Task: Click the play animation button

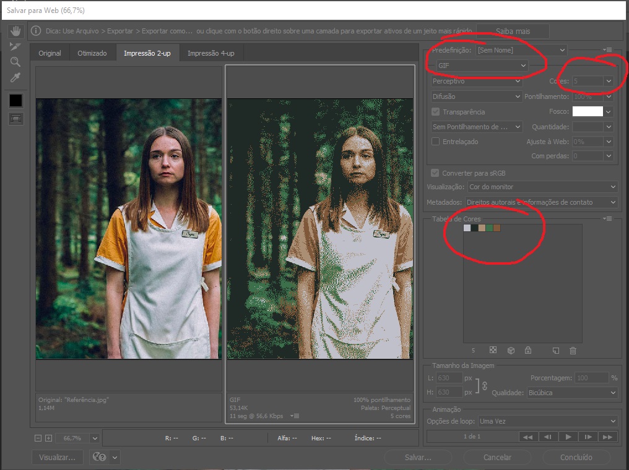Action: [567, 437]
